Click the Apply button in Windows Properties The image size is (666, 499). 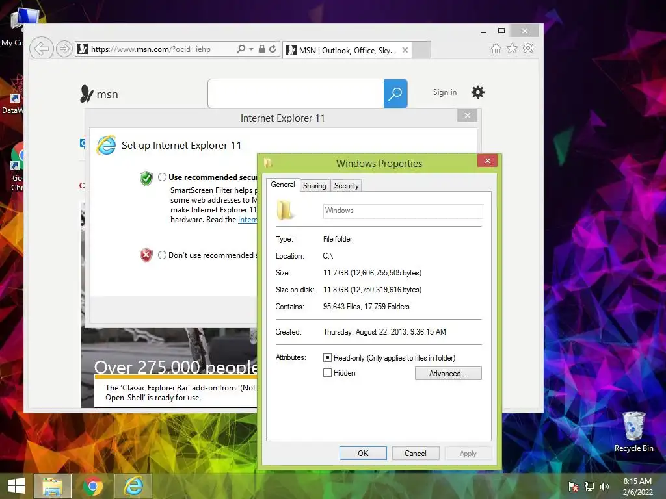pyautogui.click(x=468, y=453)
